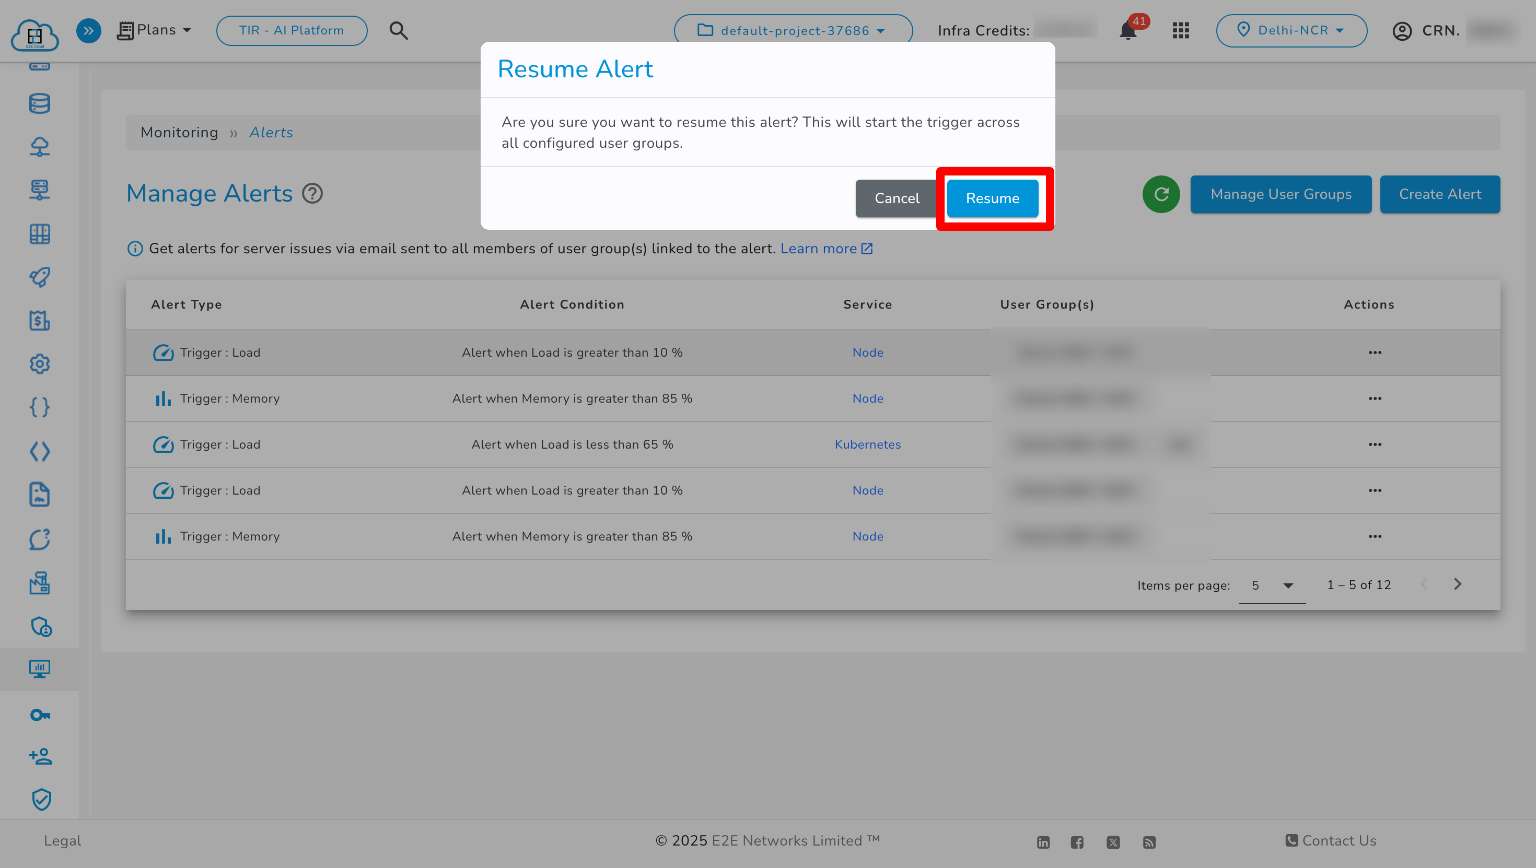Select the Monitoring monitor icon in the sidebar

[39, 669]
